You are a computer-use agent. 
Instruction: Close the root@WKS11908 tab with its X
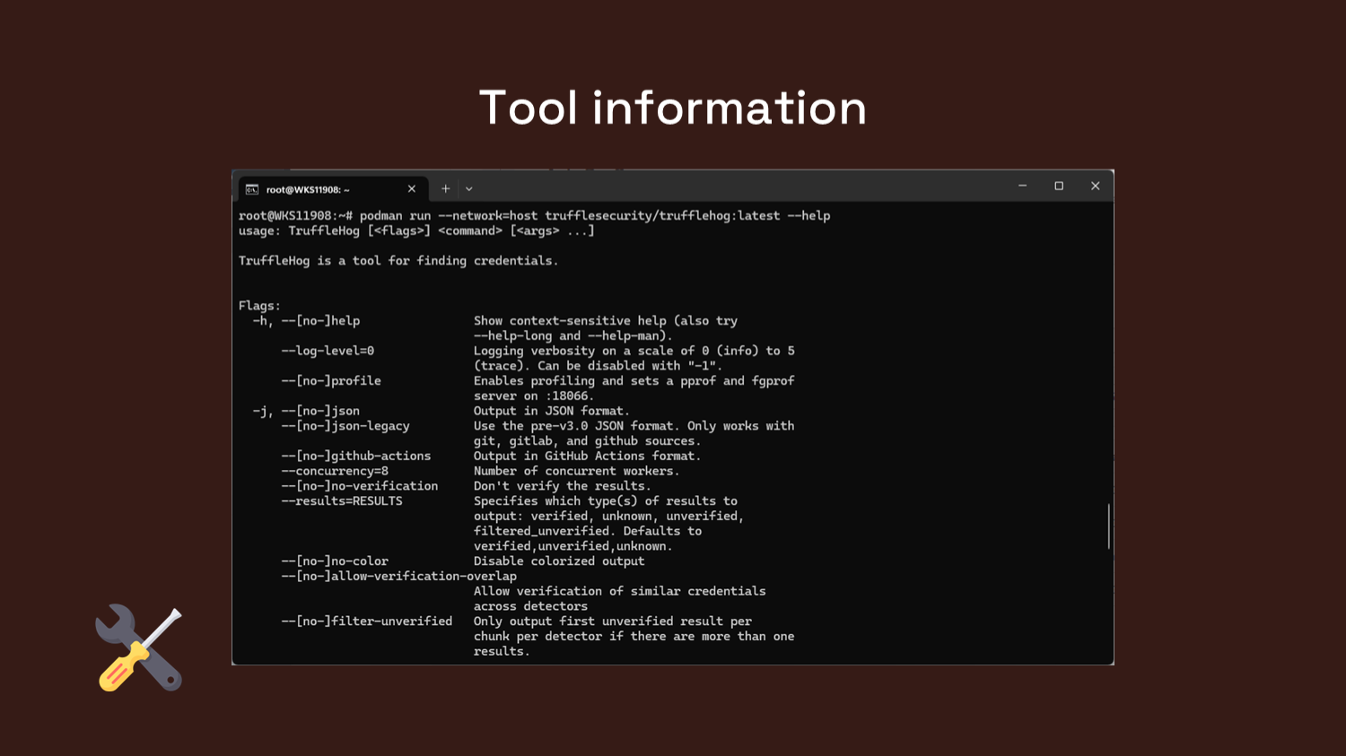[x=412, y=188]
